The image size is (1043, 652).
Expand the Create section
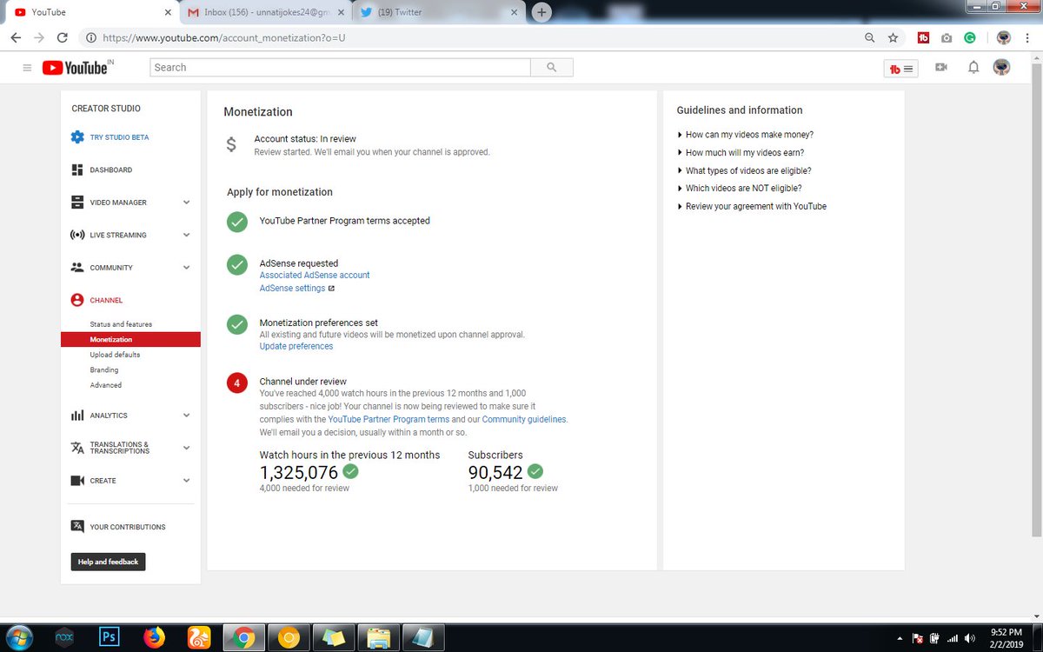186,481
